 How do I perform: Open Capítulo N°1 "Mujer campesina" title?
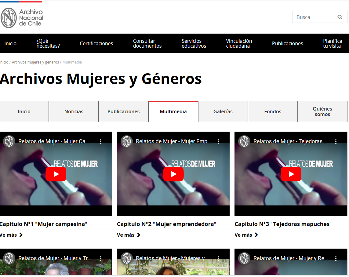coord(43,224)
